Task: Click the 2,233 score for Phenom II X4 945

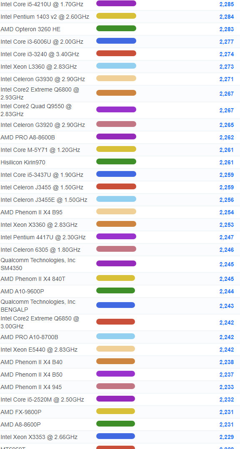Action: coord(227,387)
